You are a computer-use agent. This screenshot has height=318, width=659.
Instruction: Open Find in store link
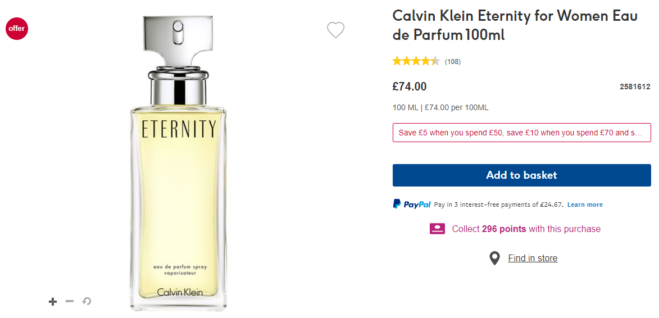pos(533,258)
